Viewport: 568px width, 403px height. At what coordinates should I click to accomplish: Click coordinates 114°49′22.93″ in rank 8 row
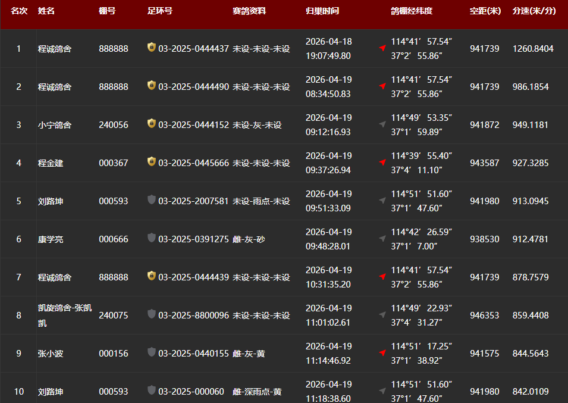coord(421,308)
